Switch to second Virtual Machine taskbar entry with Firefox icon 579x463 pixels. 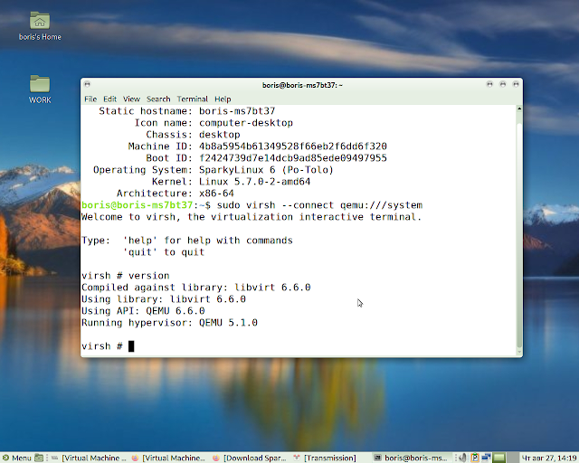pyautogui.click(x=169, y=458)
